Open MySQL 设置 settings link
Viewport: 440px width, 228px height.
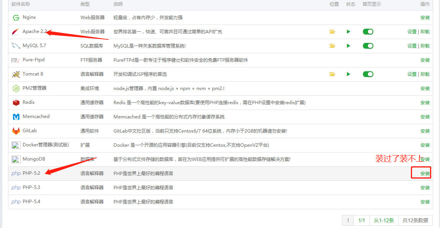pos(412,46)
